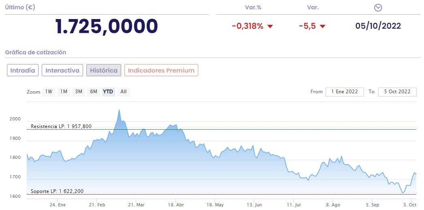Click the From date field
424x210 pixels.
coord(345,92)
